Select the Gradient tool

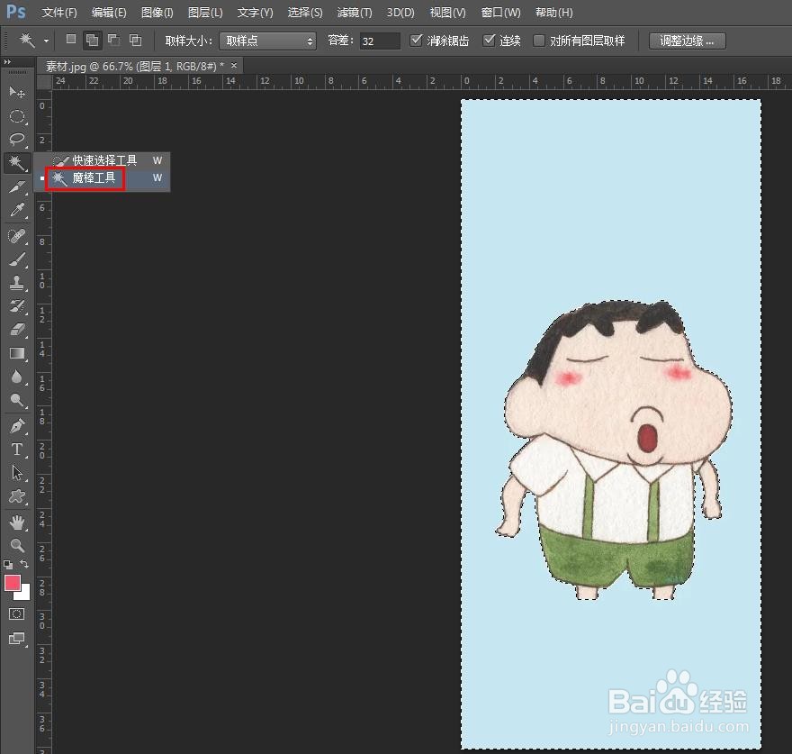pyautogui.click(x=17, y=353)
